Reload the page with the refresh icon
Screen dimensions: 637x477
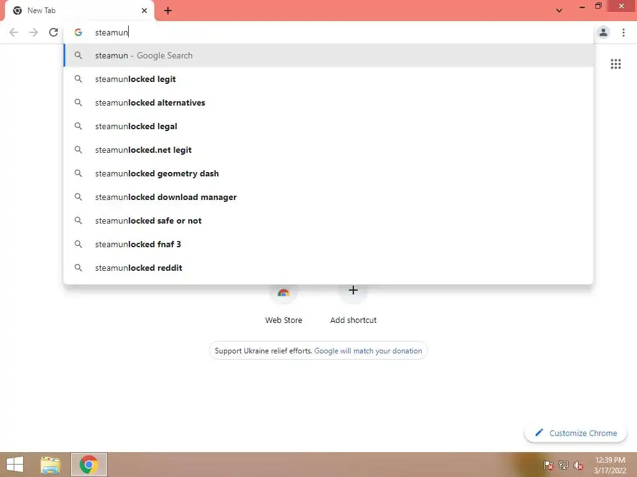53,32
